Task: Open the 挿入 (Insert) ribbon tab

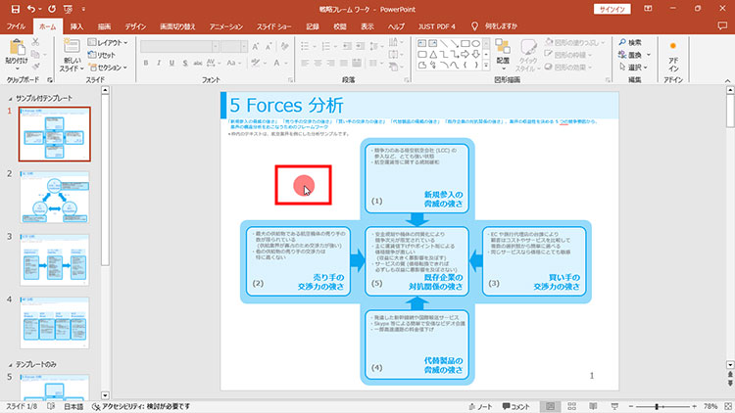Action: (x=77, y=26)
